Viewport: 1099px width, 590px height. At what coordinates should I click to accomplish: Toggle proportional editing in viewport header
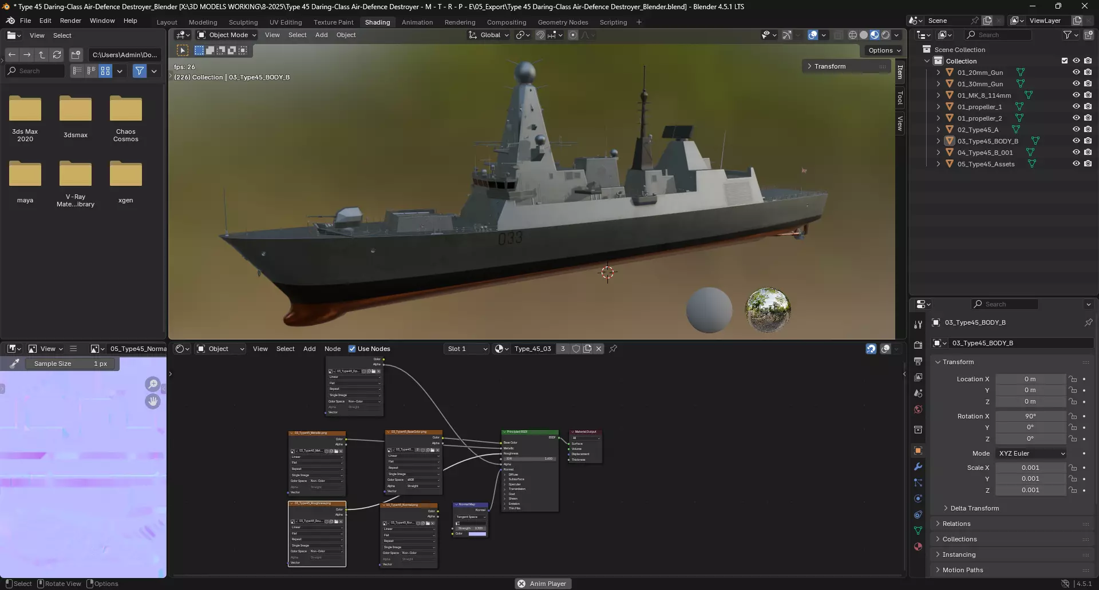point(573,35)
